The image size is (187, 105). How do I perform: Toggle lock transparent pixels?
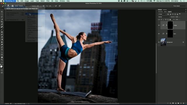pos(162,20)
